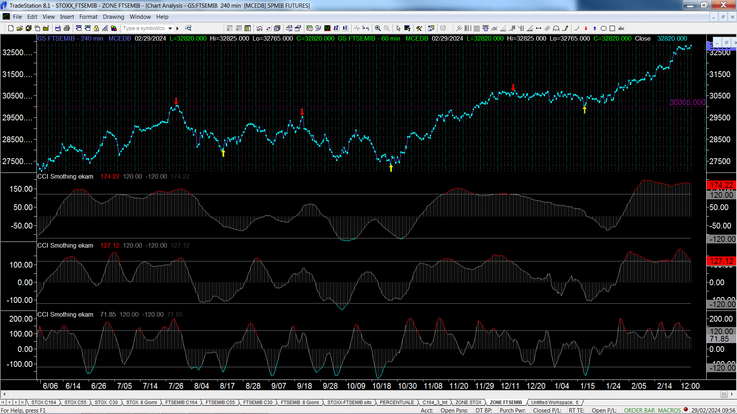Open the Format menu

(x=88, y=17)
